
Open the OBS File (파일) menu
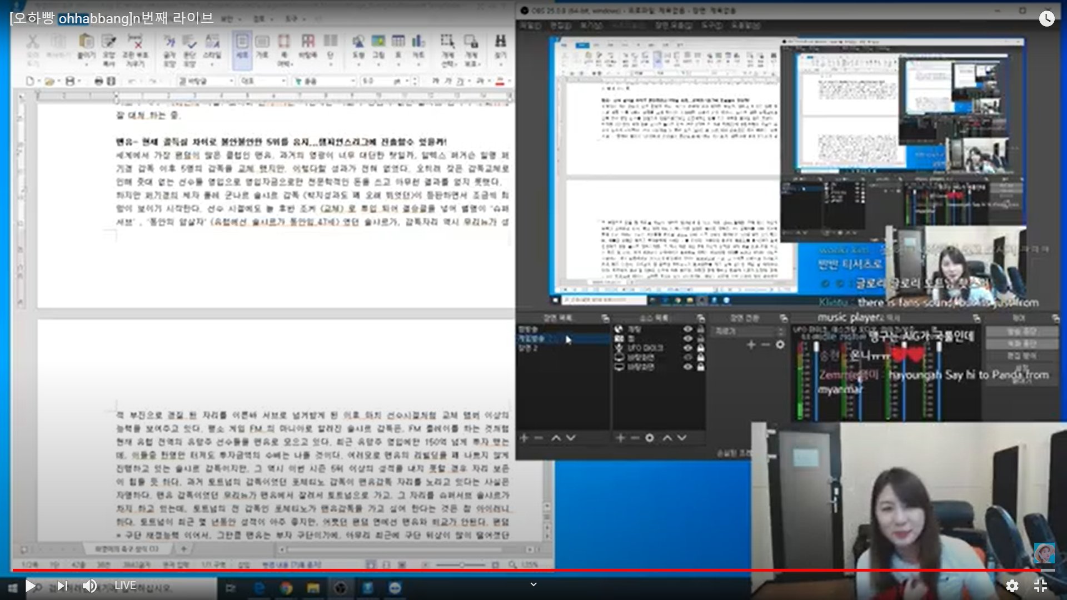coord(530,26)
